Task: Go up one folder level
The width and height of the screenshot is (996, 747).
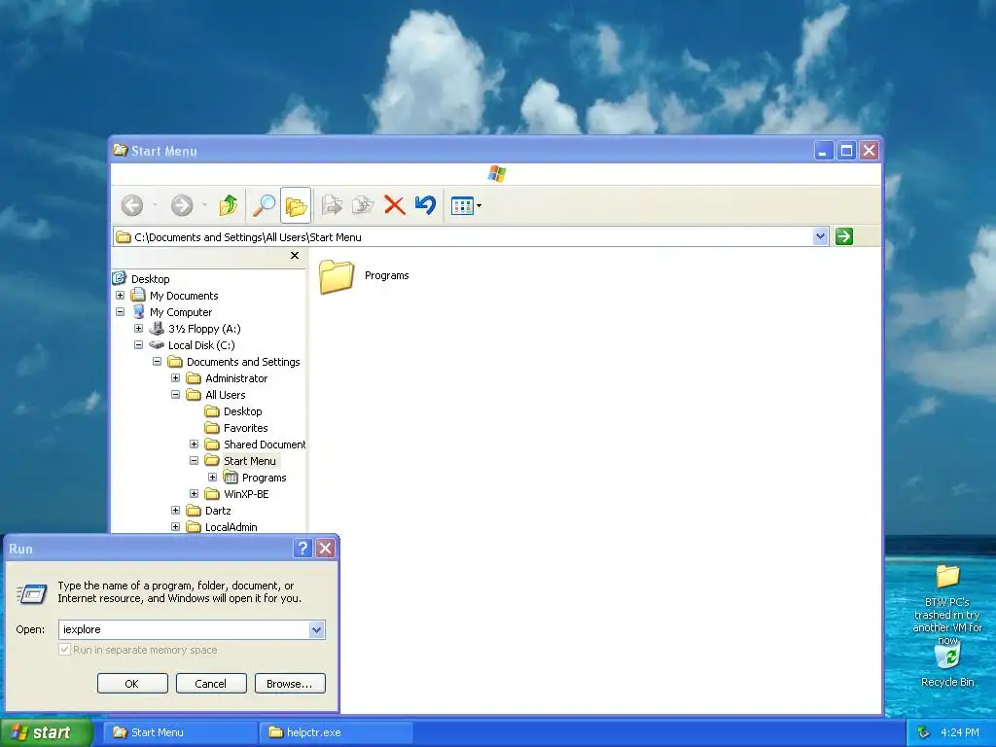Action: [229, 205]
